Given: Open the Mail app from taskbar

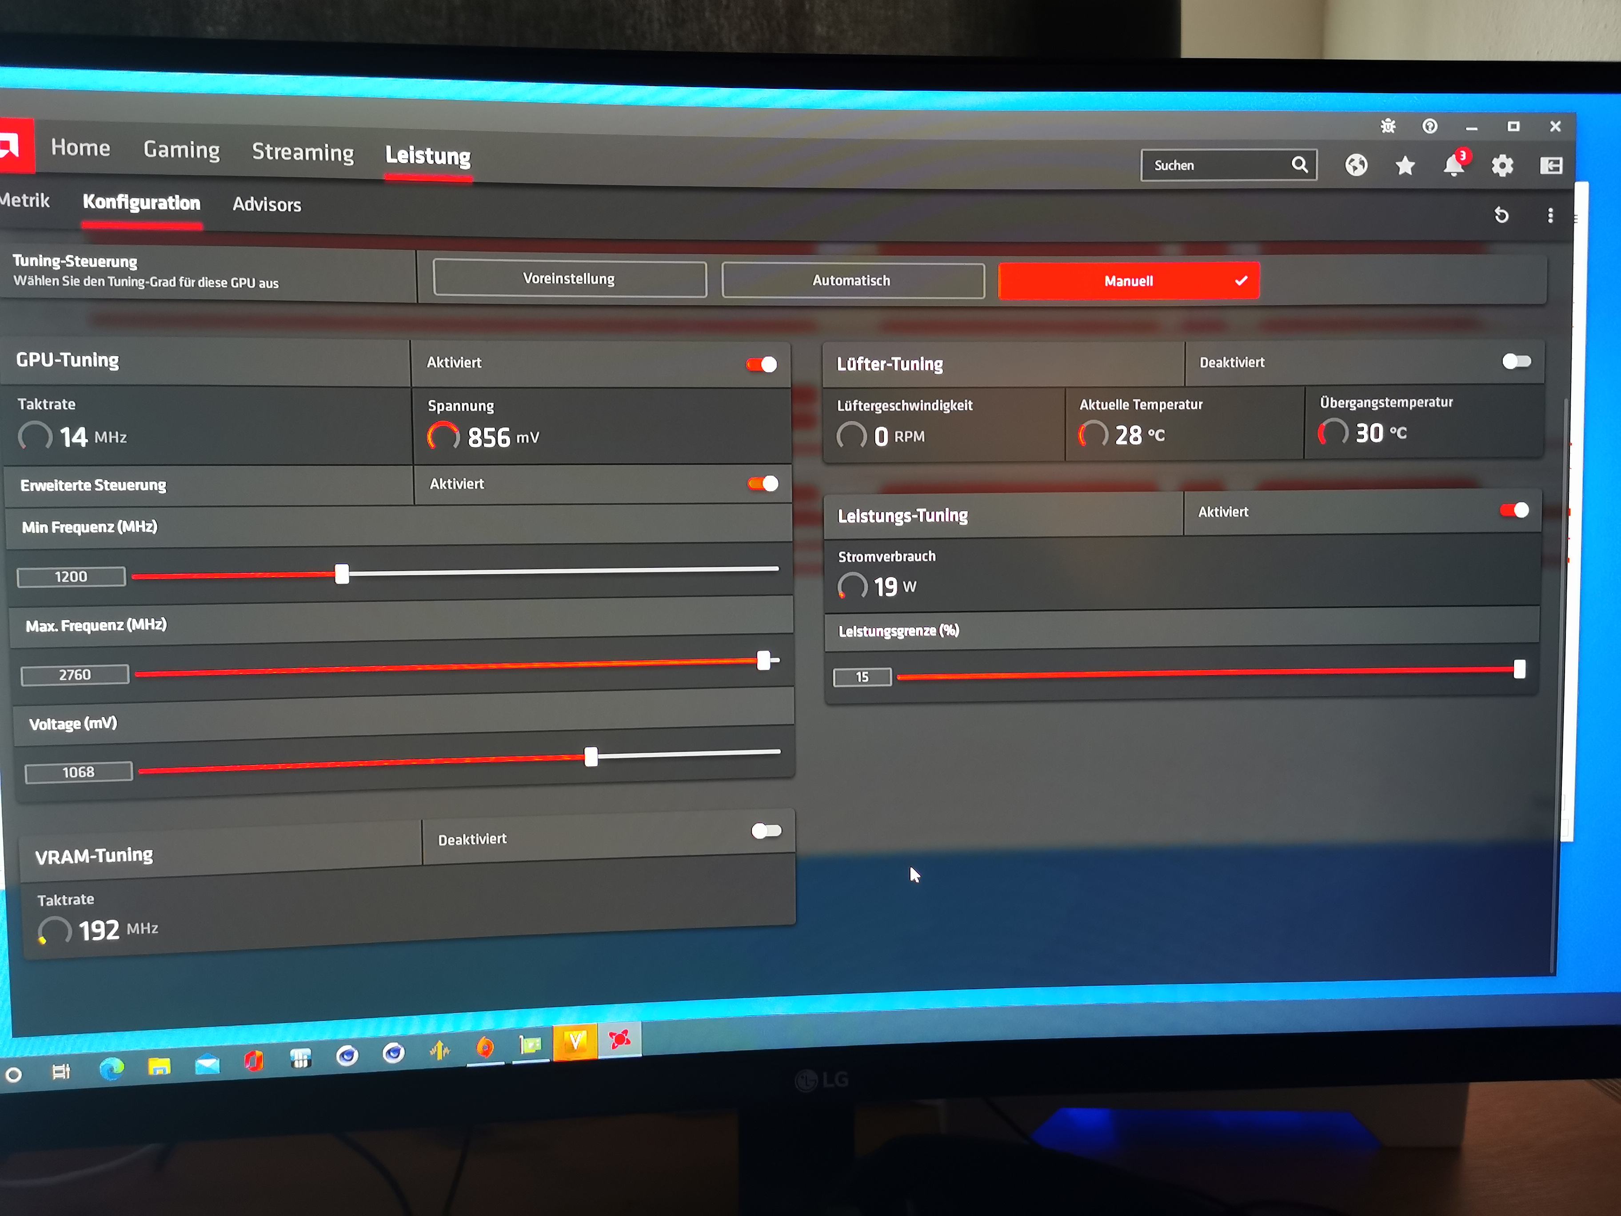Looking at the screenshot, I should click(x=207, y=1064).
